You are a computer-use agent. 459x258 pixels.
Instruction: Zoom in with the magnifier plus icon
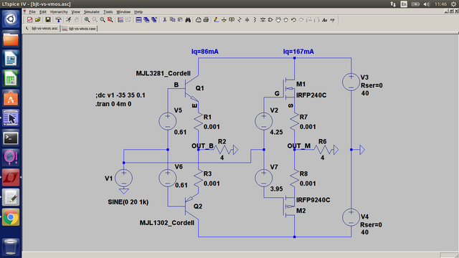[87, 20]
